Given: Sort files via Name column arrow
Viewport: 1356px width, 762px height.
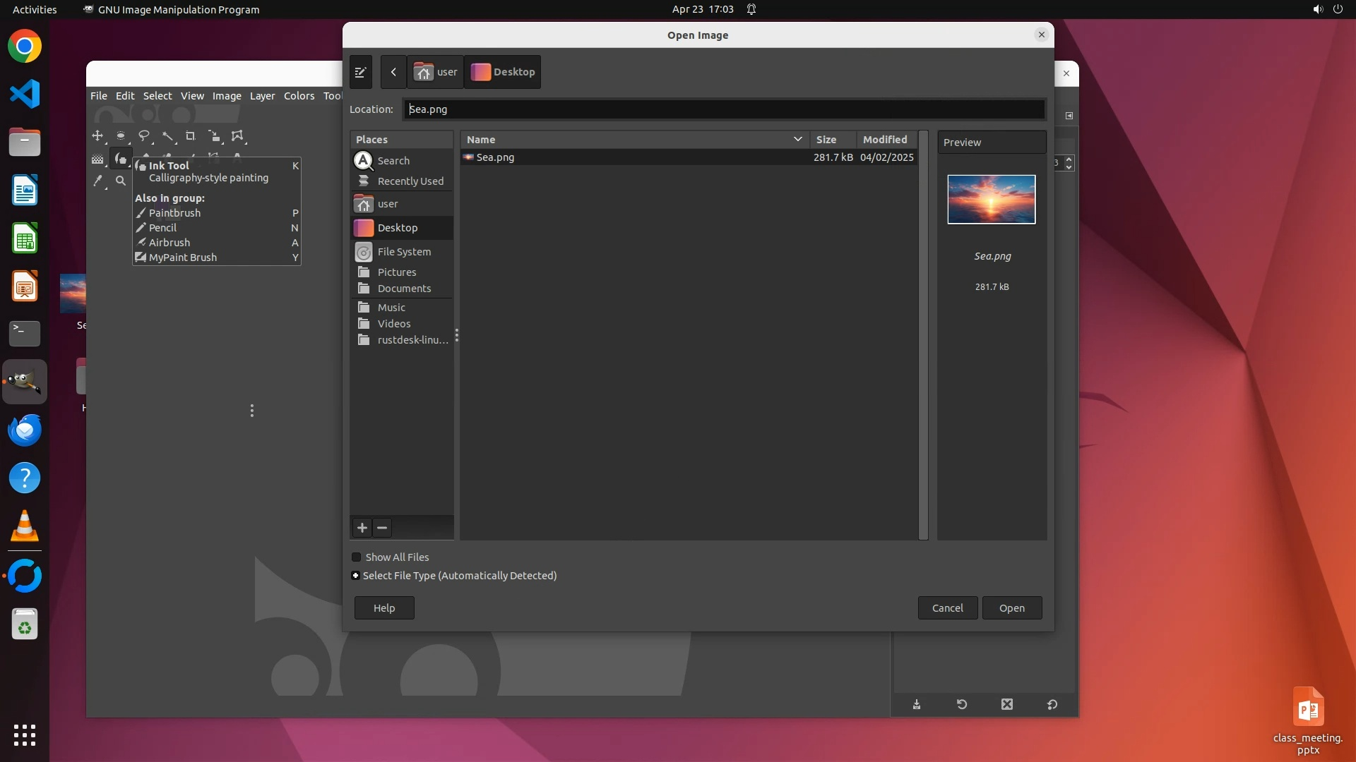Looking at the screenshot, I should point(797,140).
